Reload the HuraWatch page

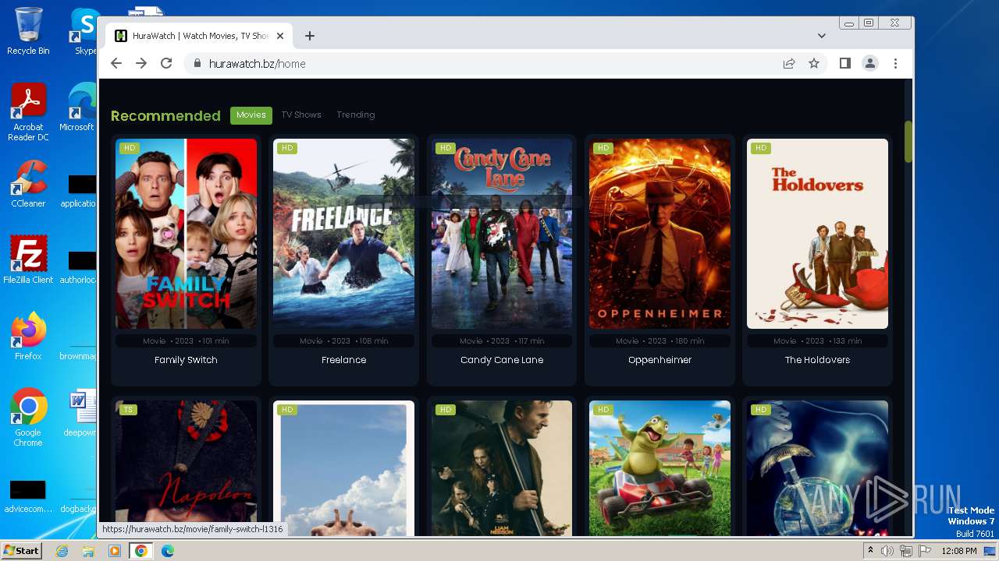click(166, 63)
